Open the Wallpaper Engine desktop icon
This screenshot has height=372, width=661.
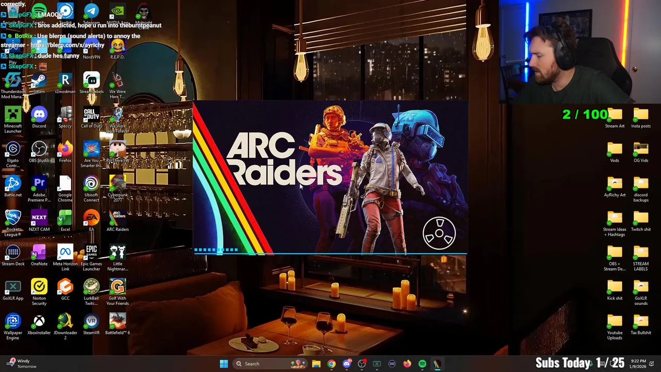(x=13, y=327)
